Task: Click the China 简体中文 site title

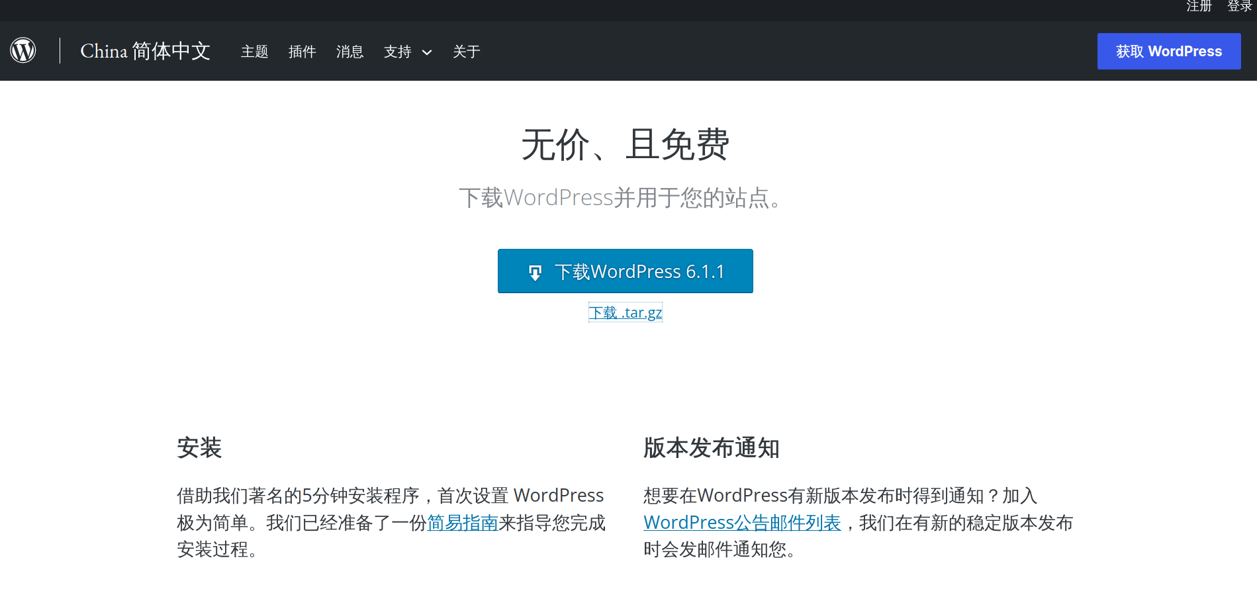Action: (146, 51)
